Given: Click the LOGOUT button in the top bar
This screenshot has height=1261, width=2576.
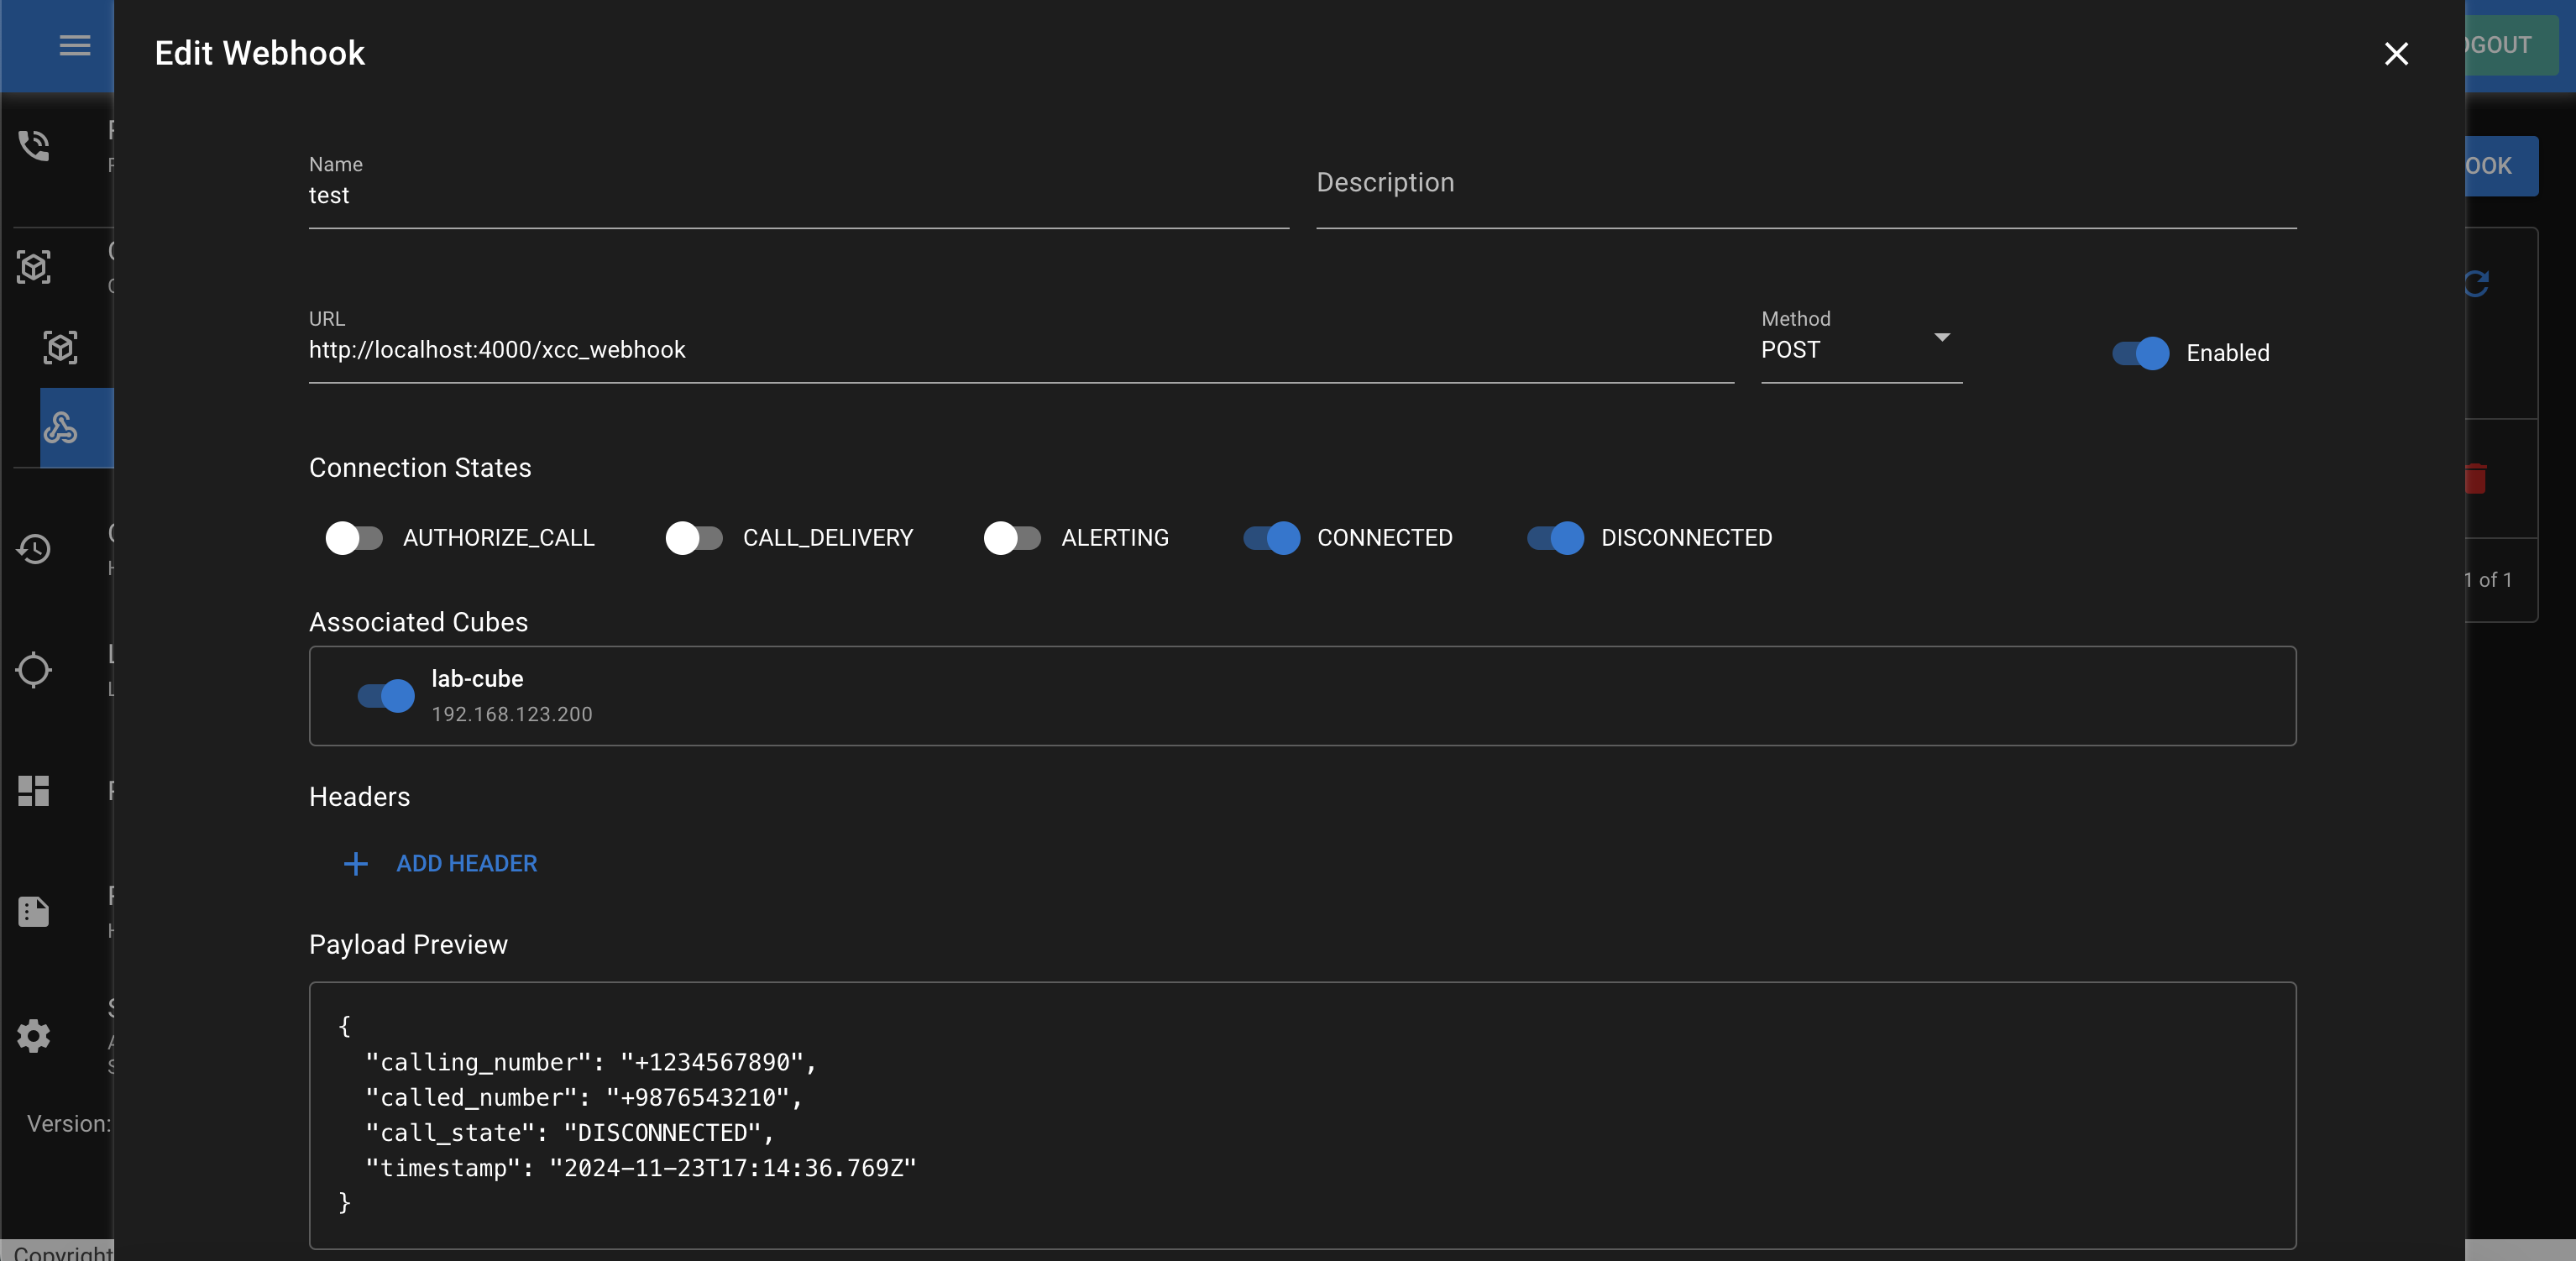Looking at the screenshot, I should tap(2511, 45).
